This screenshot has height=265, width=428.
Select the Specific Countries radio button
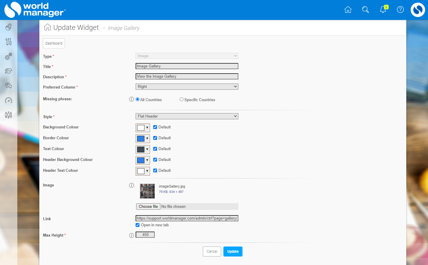(x=181, y=99)
